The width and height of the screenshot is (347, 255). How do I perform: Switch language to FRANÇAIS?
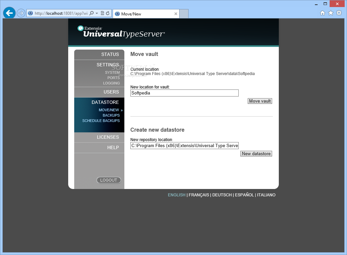(x=199, y=195)
